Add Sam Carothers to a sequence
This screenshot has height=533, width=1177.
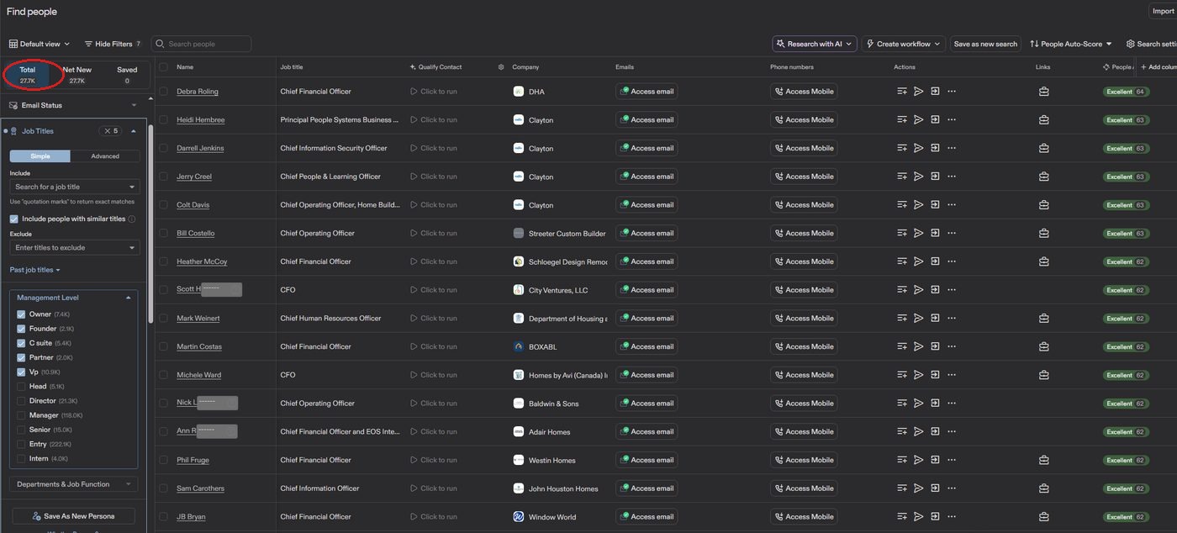[x=935, y=488]
